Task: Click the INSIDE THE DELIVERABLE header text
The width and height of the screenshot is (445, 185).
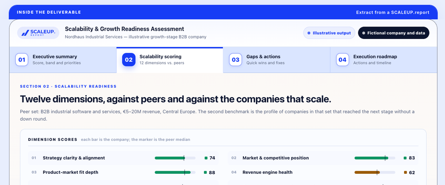Action: point(49,12)
